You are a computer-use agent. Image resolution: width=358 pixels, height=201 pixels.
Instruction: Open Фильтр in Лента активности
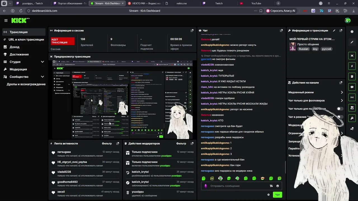[107, 143]
